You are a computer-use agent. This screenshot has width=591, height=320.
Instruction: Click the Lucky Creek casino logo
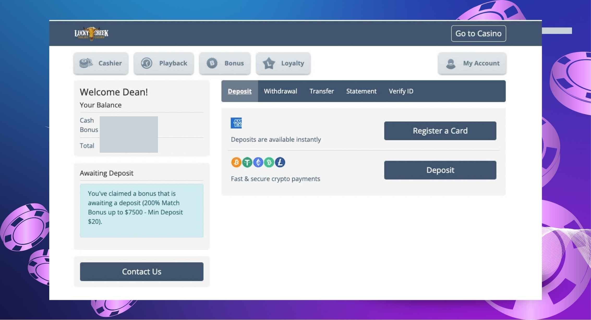pyautogui.click(x=91, y=33)
